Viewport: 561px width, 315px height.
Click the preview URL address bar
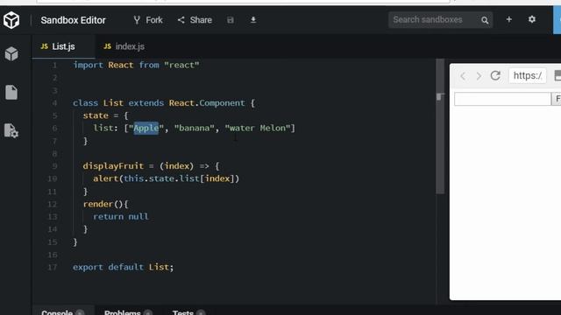(528, 76)
